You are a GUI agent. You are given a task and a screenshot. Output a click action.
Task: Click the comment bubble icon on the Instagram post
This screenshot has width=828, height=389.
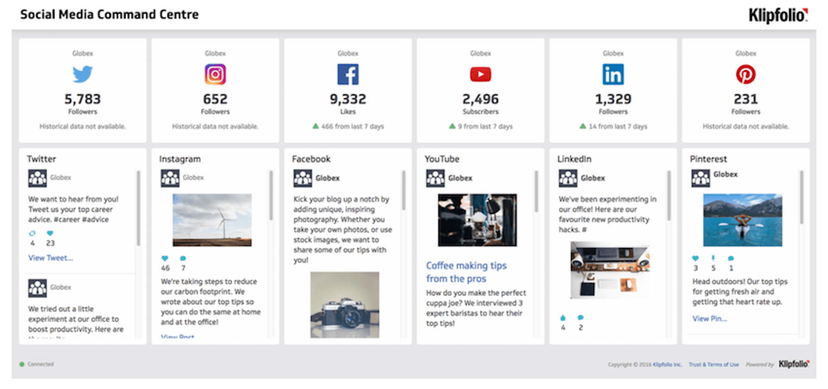coord(183,259)
